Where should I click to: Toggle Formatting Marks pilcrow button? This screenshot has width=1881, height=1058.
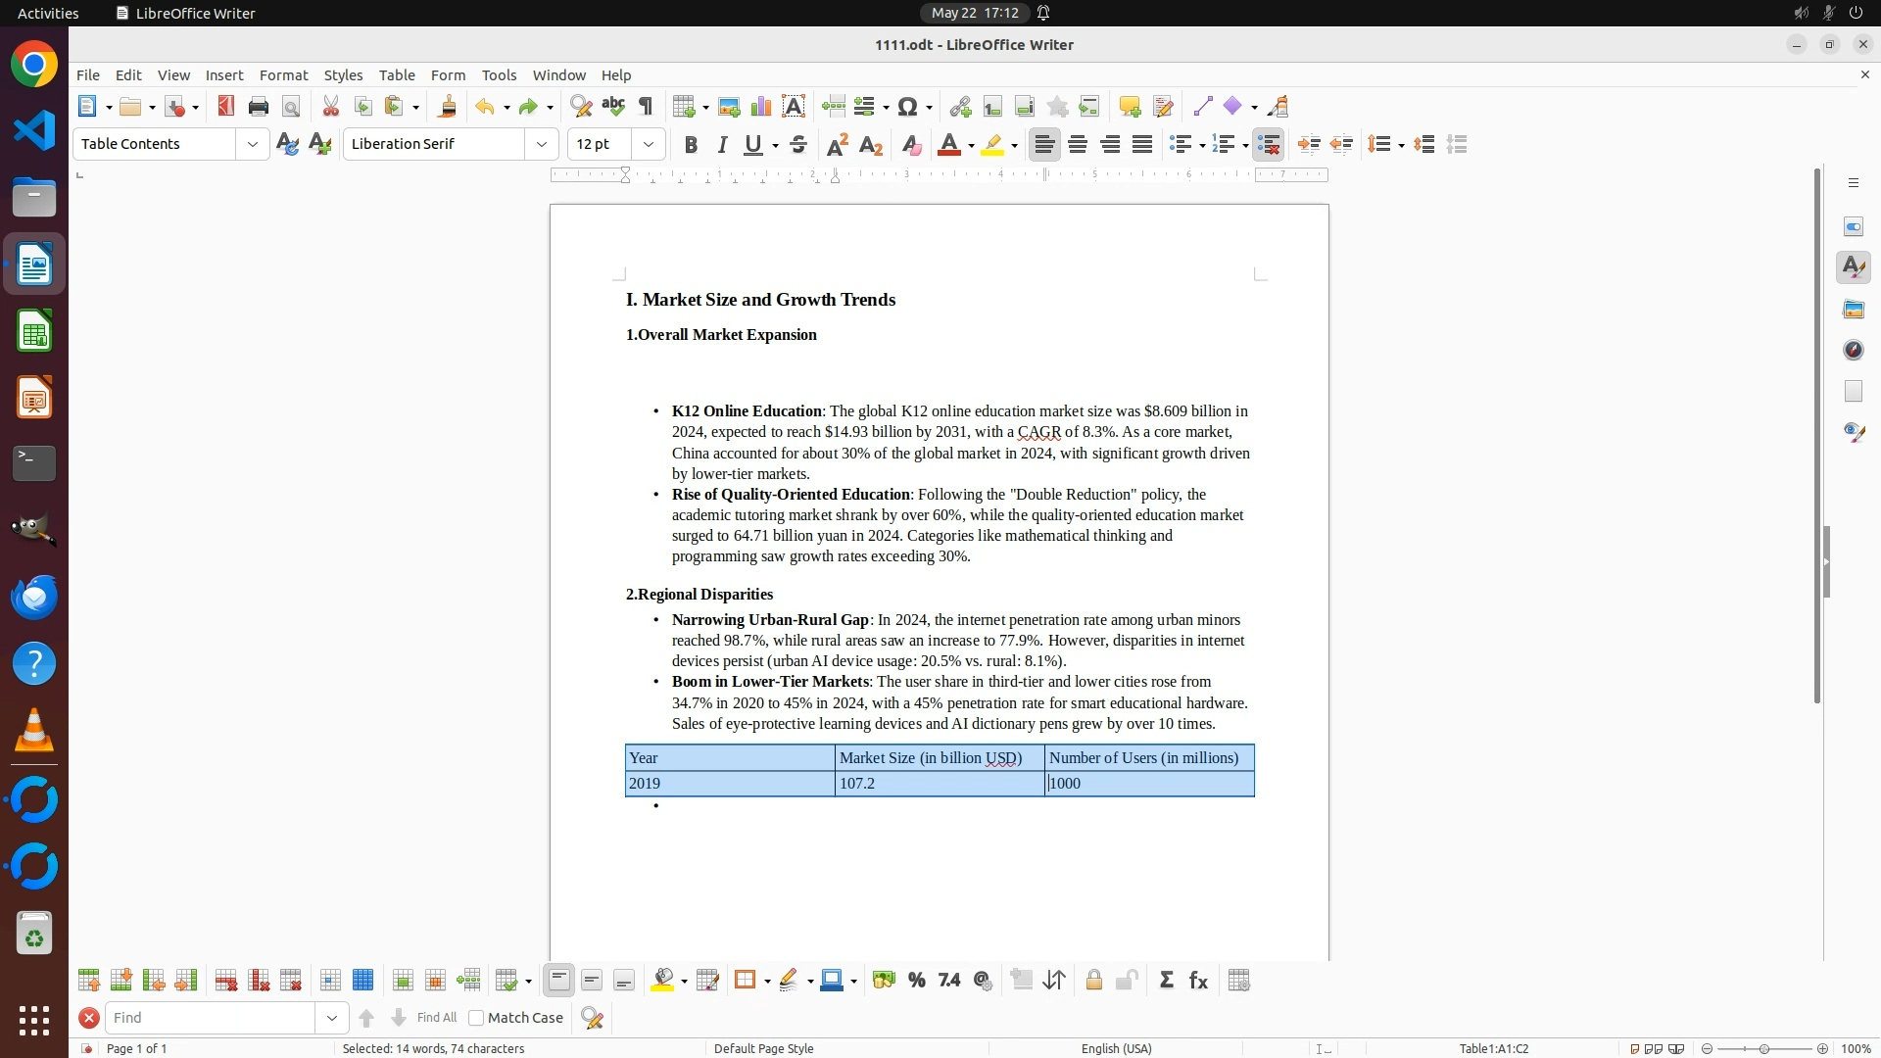[646, 107]
